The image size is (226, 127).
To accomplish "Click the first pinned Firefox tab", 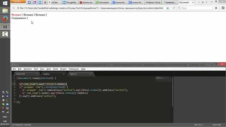I will [x=29, y=2].
